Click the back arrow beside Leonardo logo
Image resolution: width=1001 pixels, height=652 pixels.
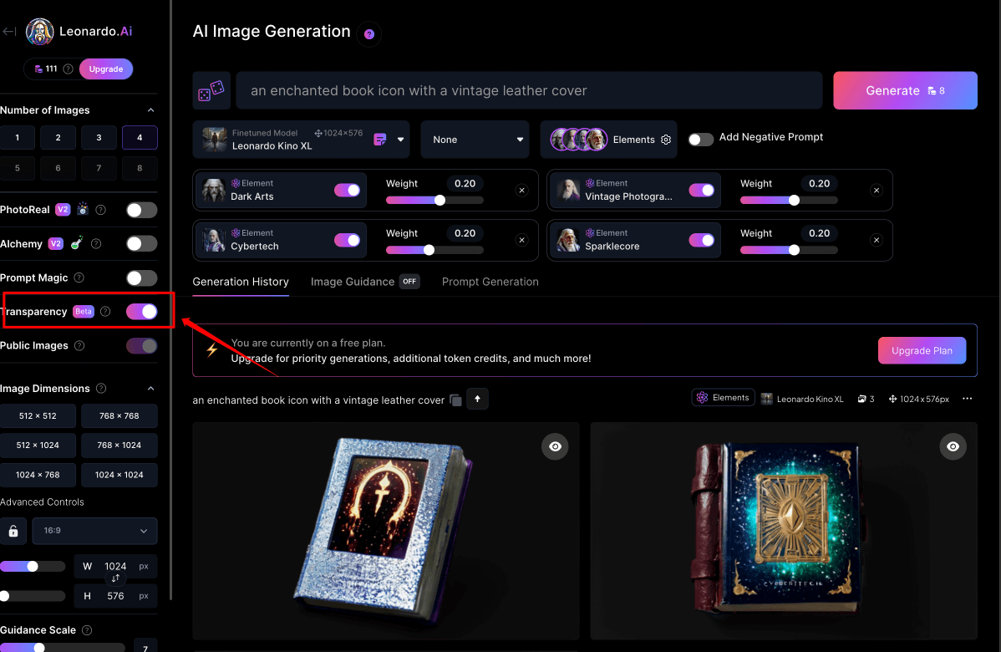point(9,31)
